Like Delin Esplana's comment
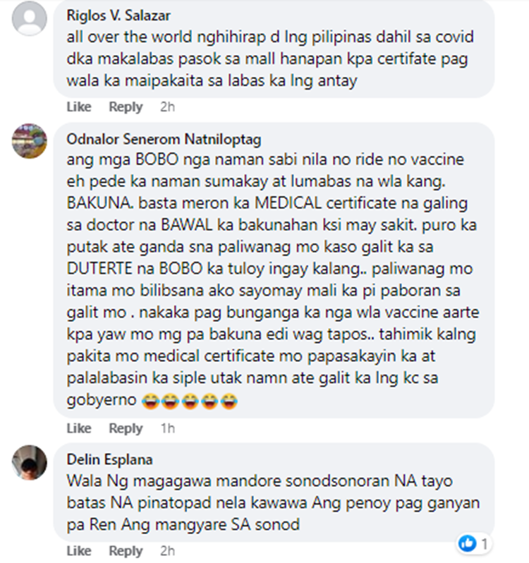Screen dimensions: 529x563 click(79, 551)
